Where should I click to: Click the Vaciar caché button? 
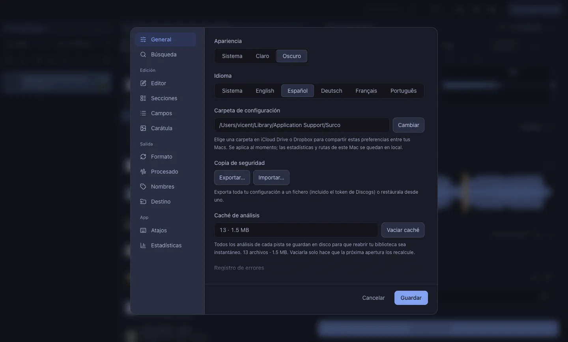tap(403, 230)
